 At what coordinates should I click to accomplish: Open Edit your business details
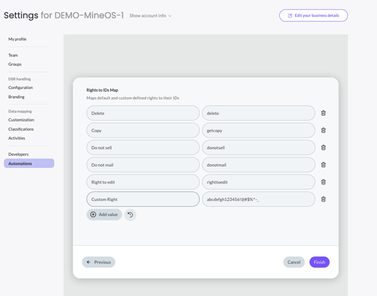coord(313,15)
